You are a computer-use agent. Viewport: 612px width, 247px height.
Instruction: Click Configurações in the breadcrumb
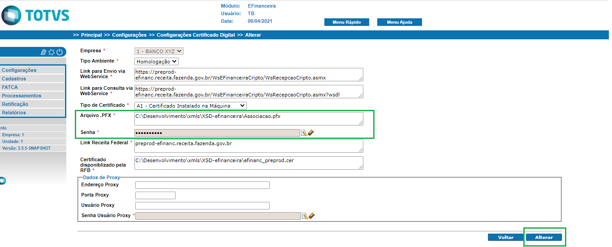click(129, 35)
